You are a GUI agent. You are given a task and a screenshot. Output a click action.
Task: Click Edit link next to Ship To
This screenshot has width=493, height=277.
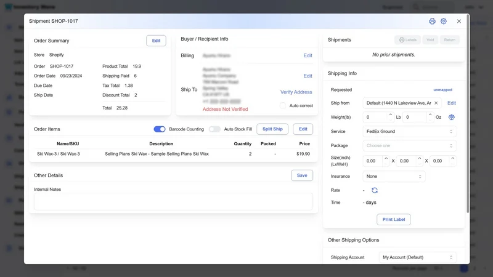point(308,76)
